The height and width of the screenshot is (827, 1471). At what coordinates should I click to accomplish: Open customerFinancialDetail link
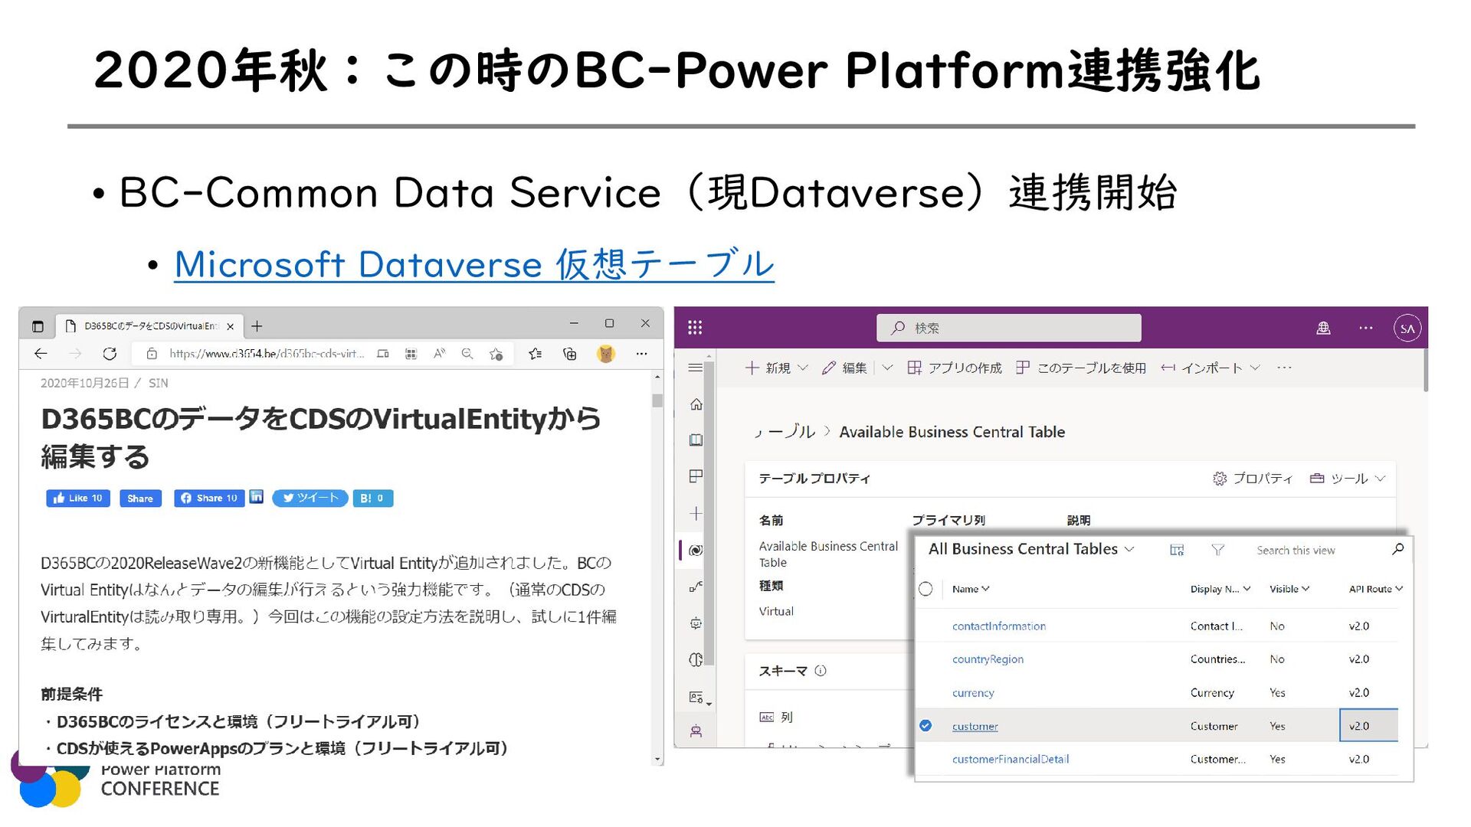1011,760
